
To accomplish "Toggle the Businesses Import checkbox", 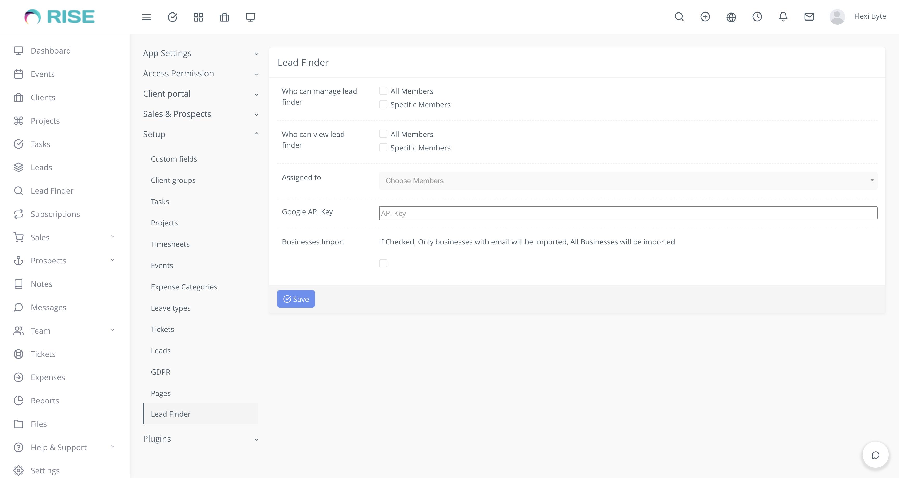I will [383, 263].
